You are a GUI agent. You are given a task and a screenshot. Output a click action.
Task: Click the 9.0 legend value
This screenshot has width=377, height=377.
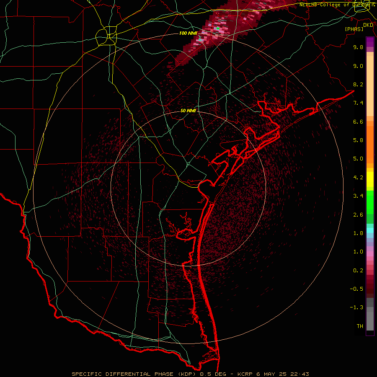(x=358, y=66)
